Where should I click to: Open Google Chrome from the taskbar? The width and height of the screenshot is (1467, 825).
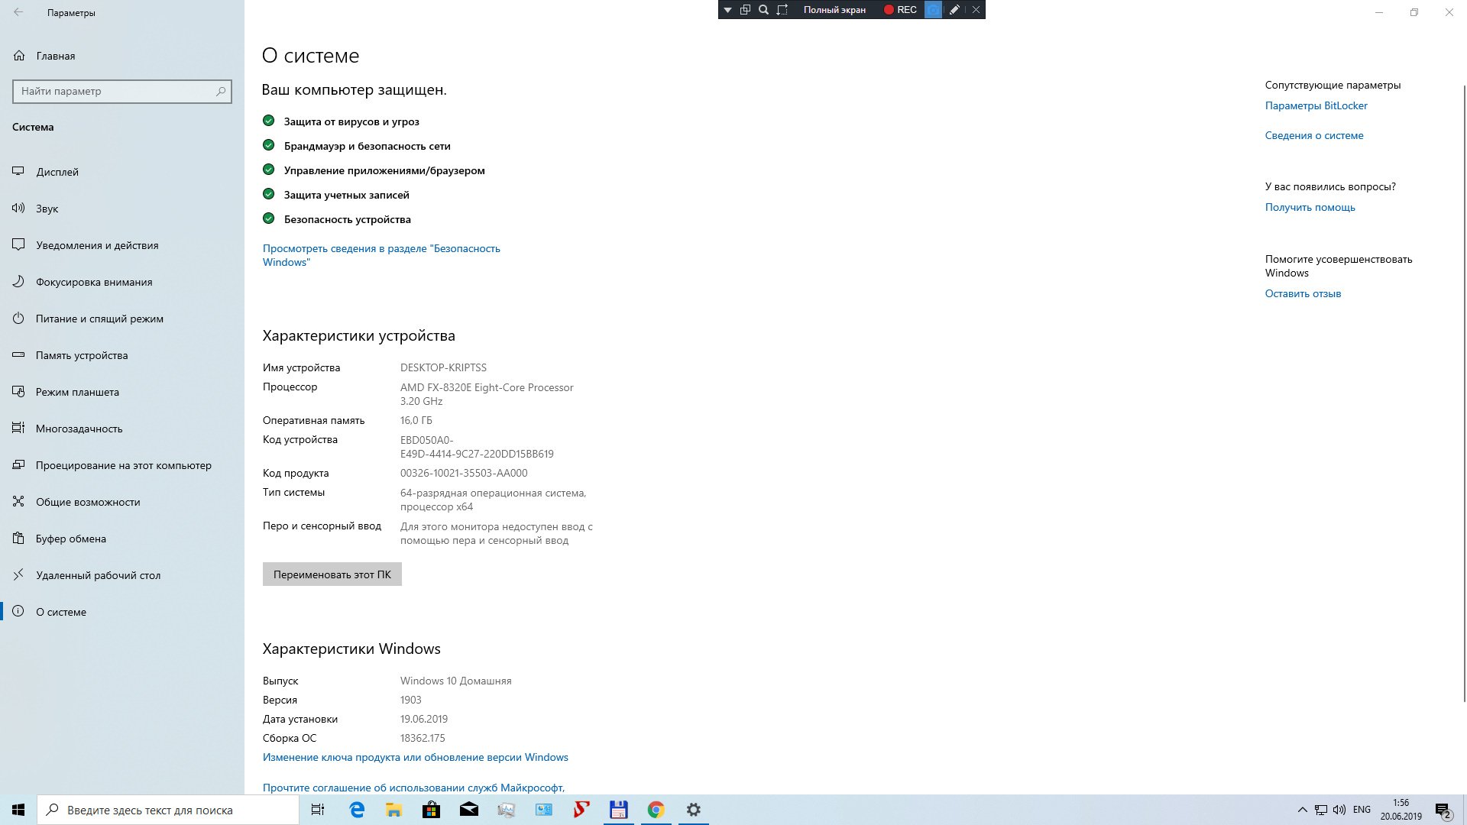click(656, 810)
